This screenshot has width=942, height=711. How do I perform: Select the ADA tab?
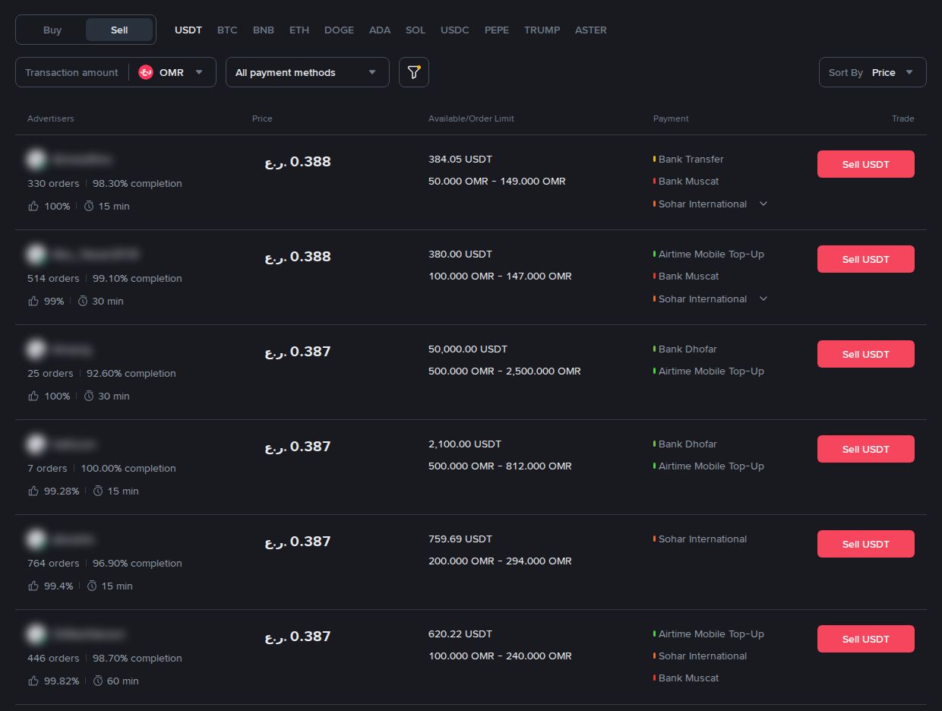pos(380,30)
